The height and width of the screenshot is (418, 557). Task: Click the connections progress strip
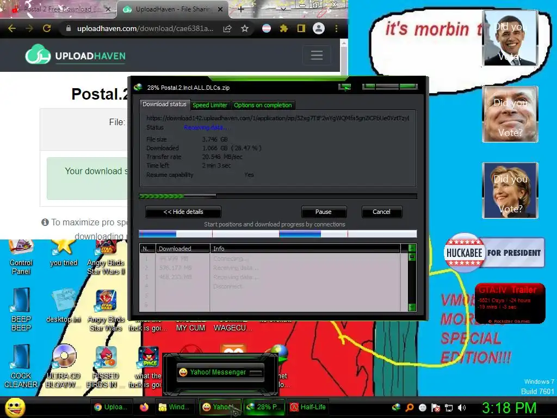click(x=278, y=234)
